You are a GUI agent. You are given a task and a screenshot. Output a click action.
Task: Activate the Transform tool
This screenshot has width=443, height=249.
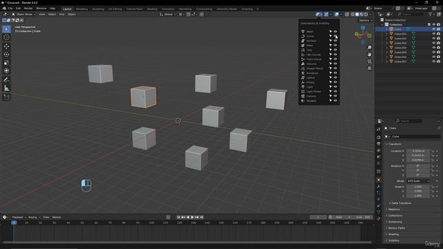tap(6, 71)
